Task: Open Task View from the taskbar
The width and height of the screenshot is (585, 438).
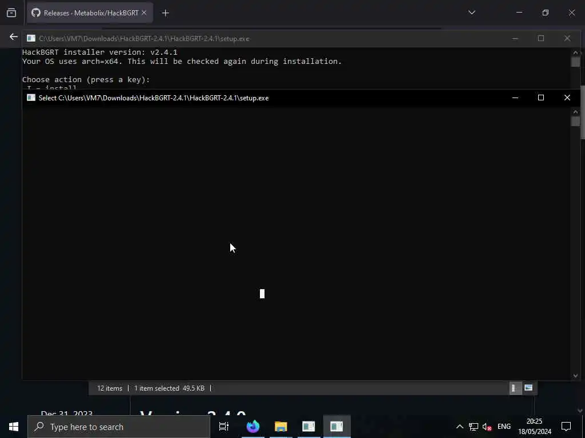Action: point(224,427)
